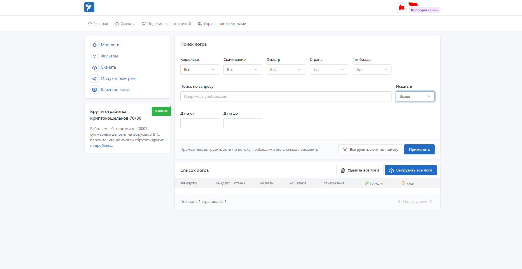Screen dimensions: 522x269
Task: Click the cloud icon beside Скачать in top navigation
Action: point(117,24)
